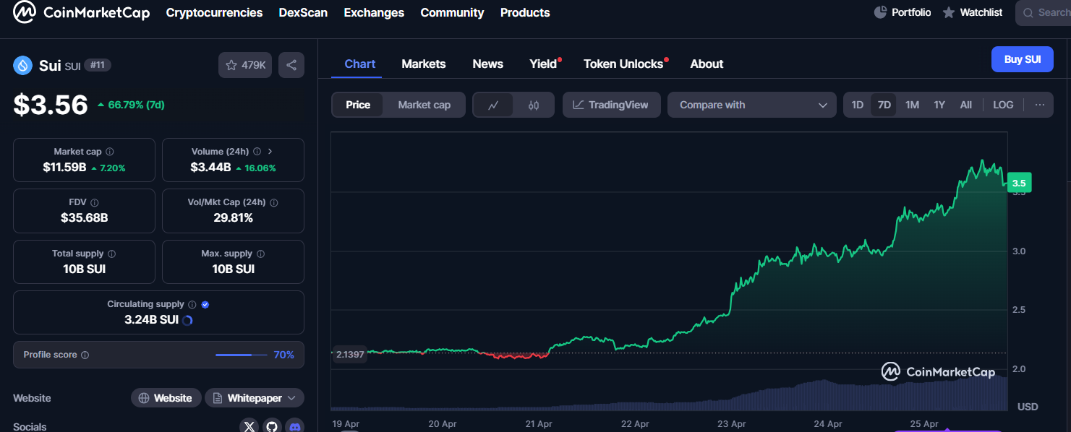Select the candlestick chart type icon

coord(534,105)
